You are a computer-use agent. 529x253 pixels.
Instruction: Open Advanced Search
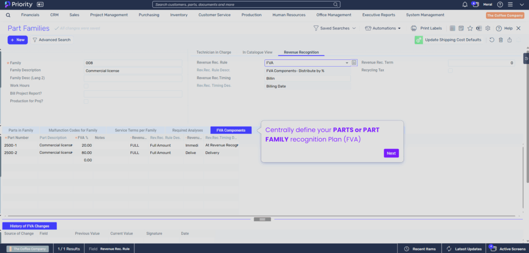click(52, 40)
